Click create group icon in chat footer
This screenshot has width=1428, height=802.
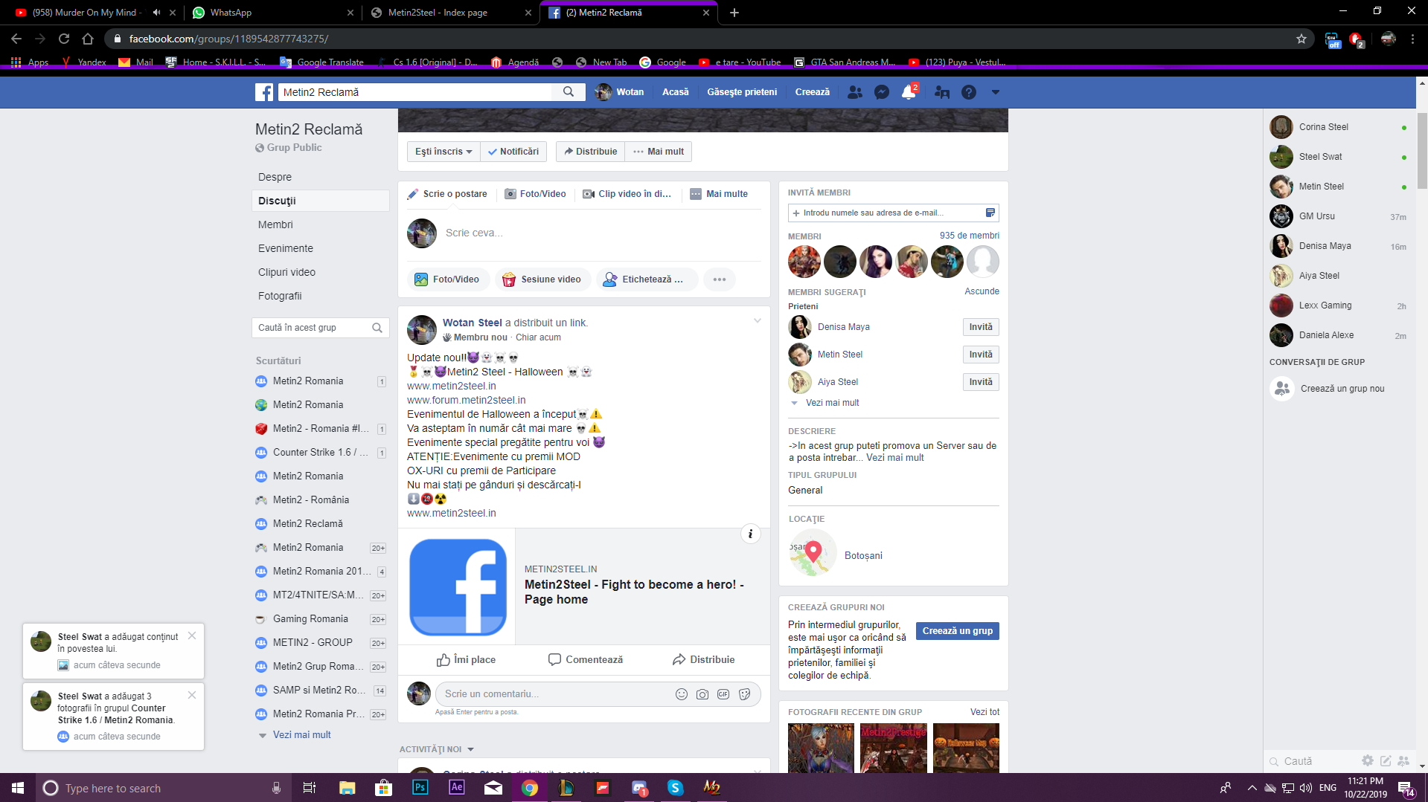pos(1403,760)
